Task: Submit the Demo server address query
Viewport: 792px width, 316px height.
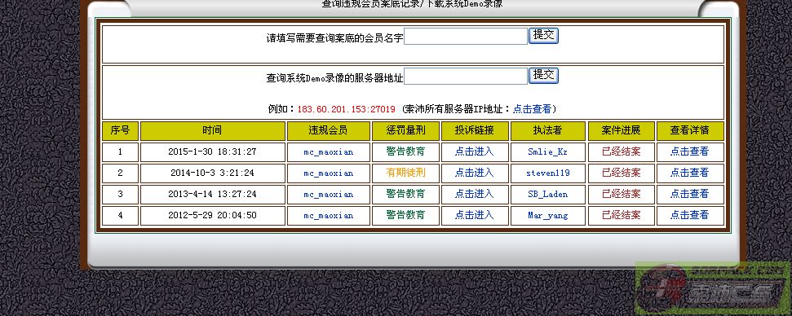Action: coord(543,76)
